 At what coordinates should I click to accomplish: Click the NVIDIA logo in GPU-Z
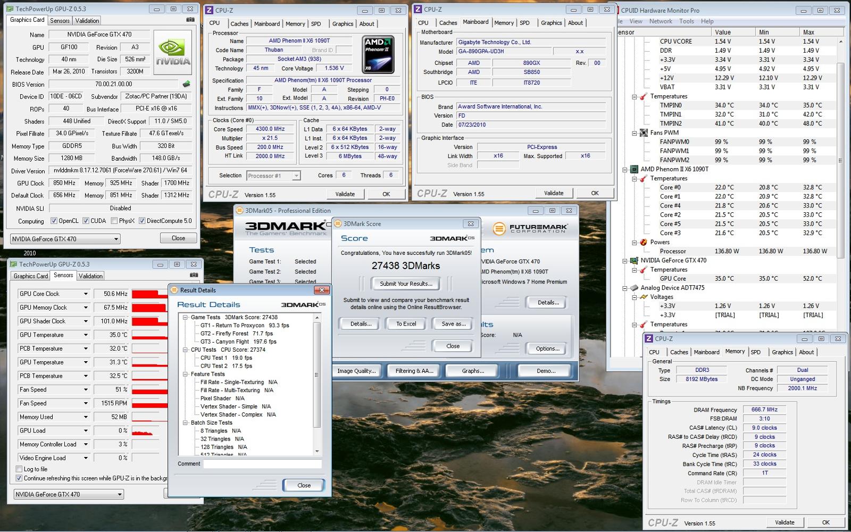[172, 52]
